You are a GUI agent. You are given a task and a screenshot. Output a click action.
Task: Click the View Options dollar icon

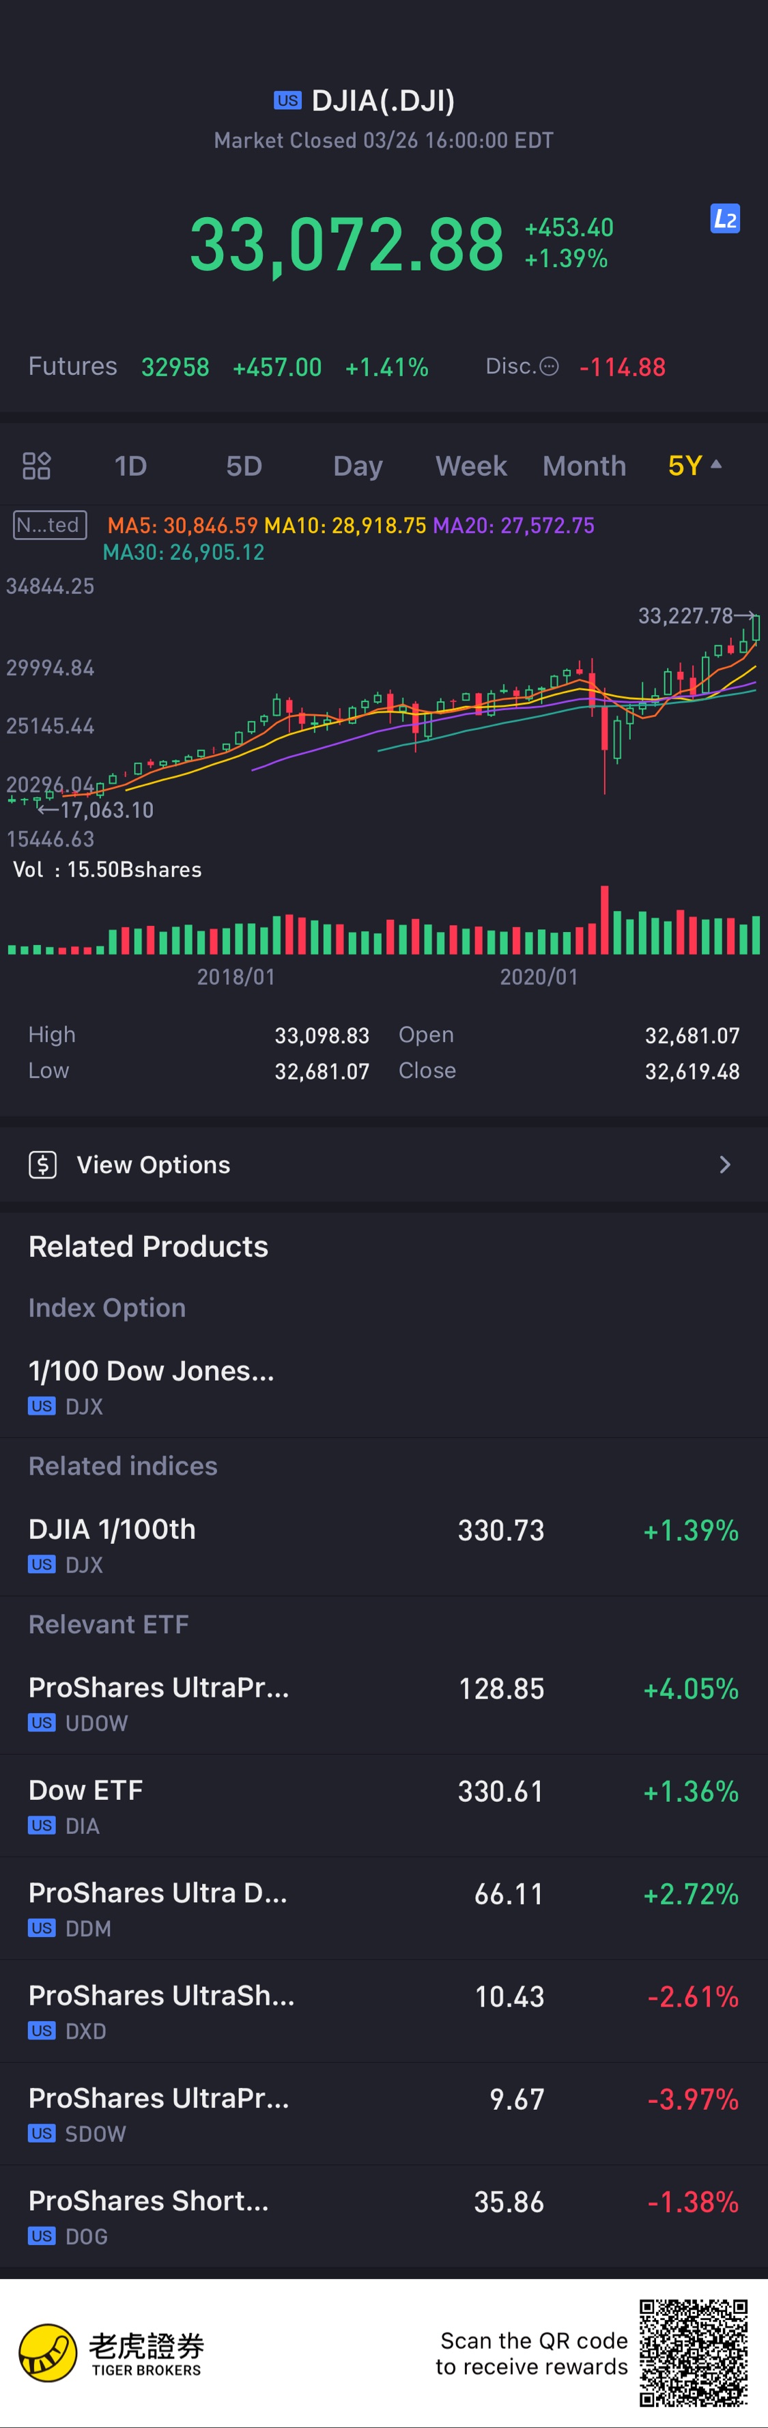coord(42,1165)
